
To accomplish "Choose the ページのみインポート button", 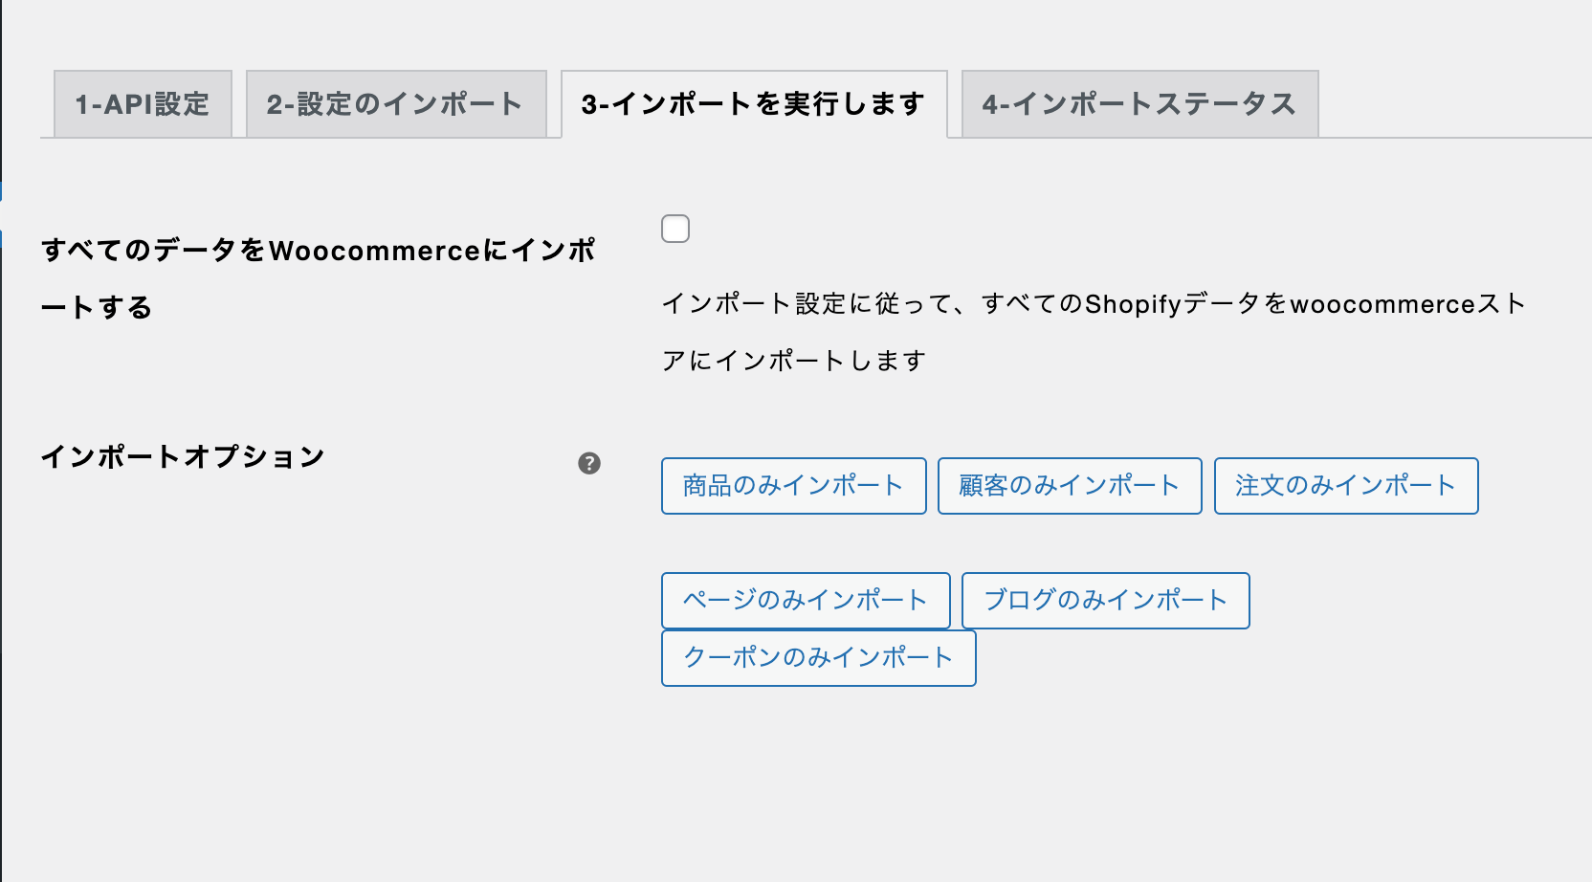I will [x=806, y=601].
